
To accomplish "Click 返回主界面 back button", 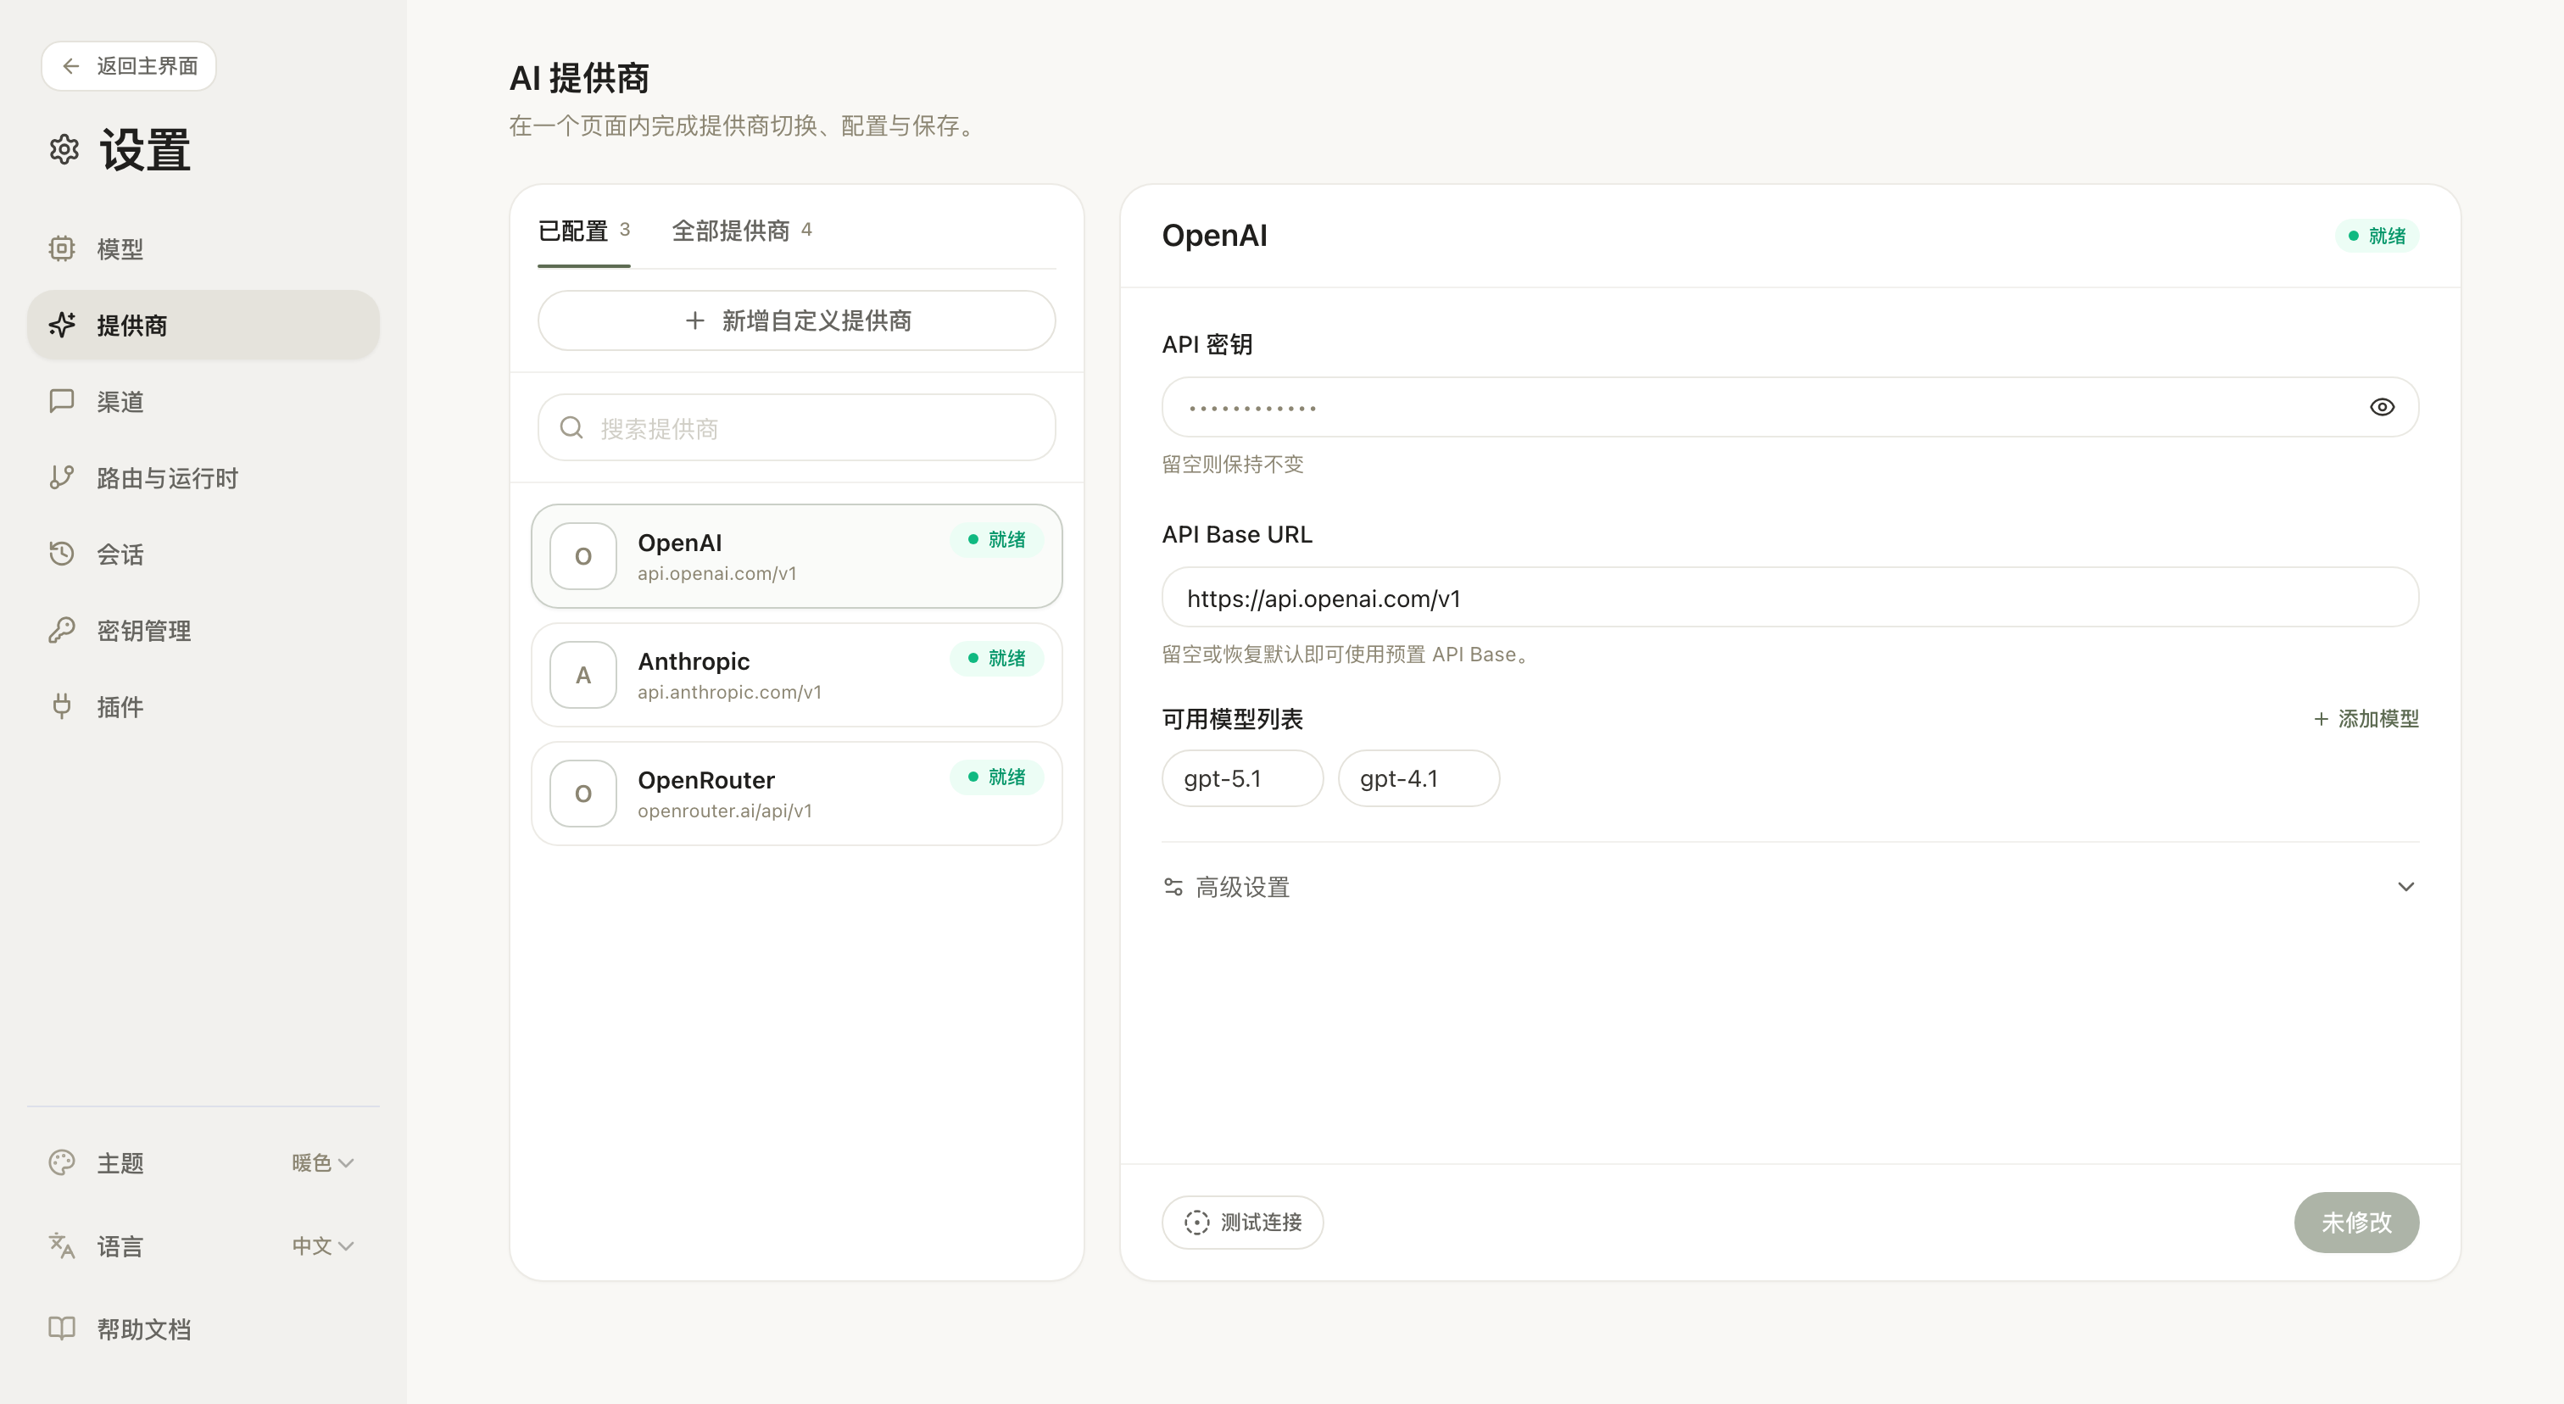I will (128, 65).
